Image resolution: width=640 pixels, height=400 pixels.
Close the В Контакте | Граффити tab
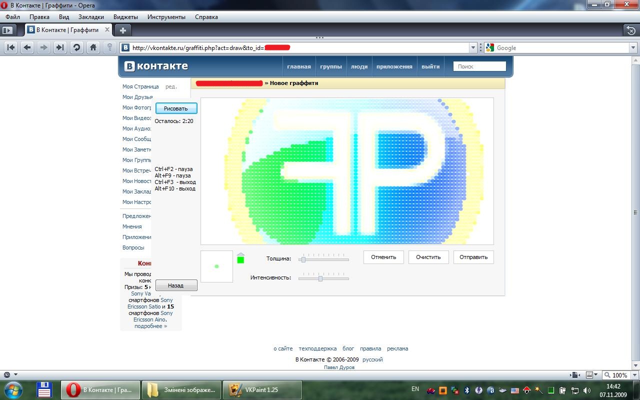click(x=106, y=30)
